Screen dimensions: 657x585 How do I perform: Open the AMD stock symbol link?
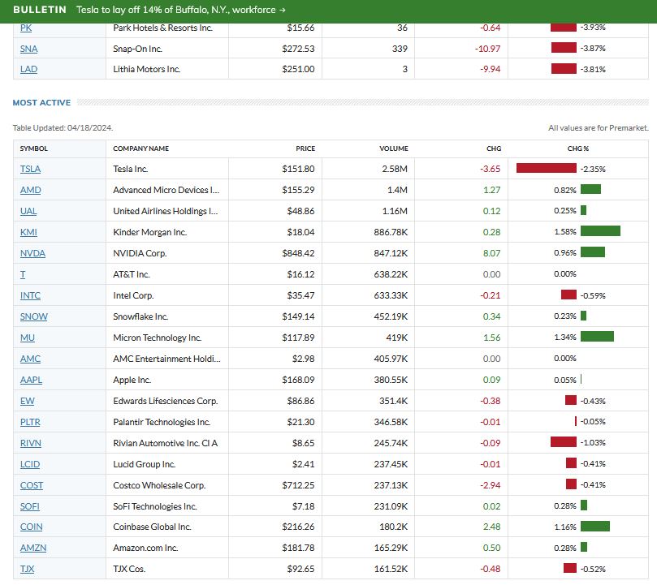click(x=30, y=190)
